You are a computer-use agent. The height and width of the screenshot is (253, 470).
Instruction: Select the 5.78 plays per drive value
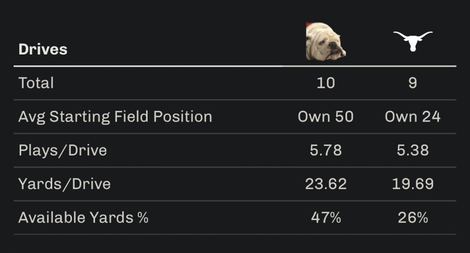[x=326, y=150]
